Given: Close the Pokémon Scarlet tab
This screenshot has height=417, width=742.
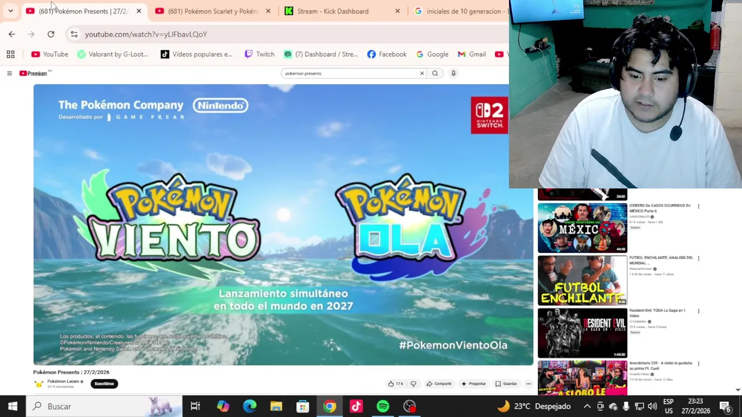Looking at the screenshot, I should [268, 11].
